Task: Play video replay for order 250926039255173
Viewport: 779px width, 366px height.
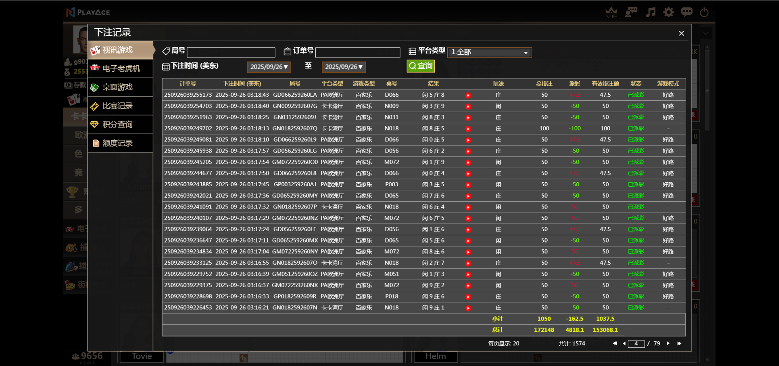Action: click(468, 96)
